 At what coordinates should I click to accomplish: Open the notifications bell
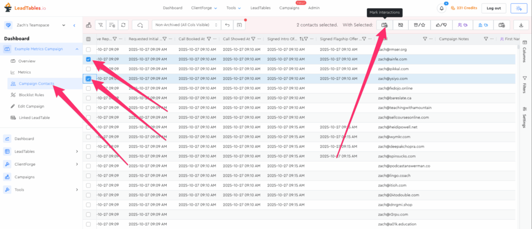click(442, 8)
